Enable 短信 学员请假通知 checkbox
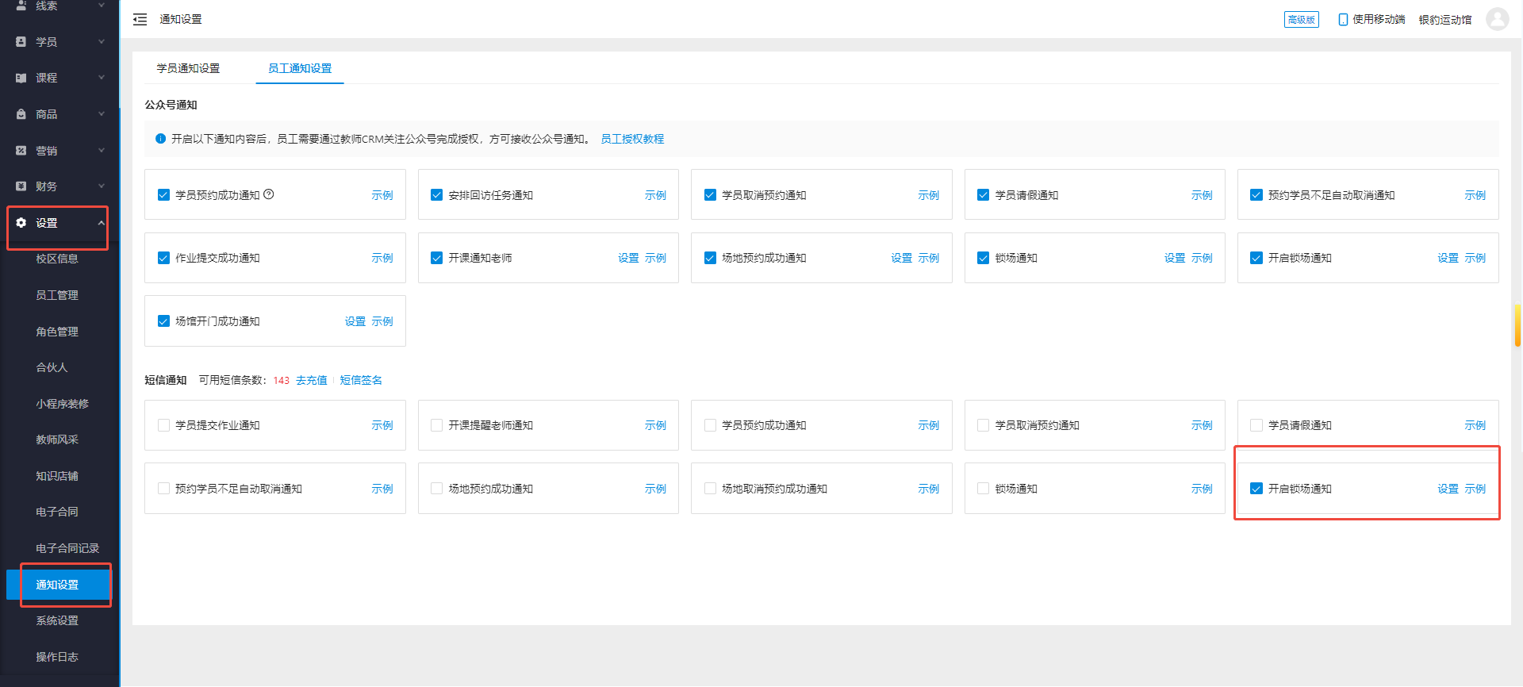Viewport: 1523px width, 687px height. [1256, 425]
